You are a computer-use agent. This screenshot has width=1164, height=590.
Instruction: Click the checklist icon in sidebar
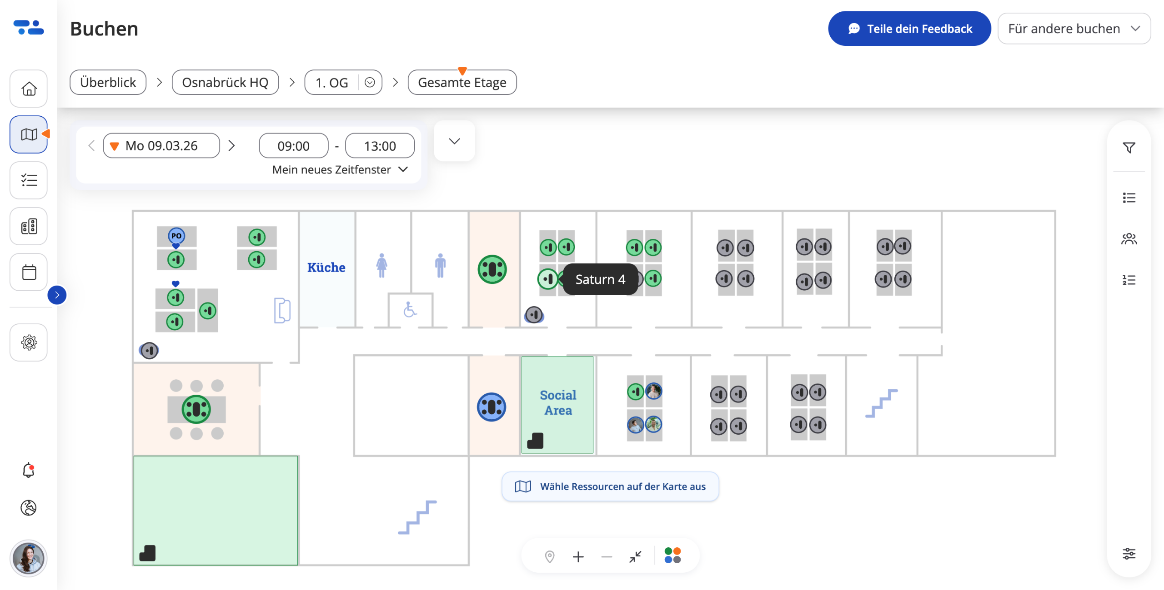pos(29,180)
